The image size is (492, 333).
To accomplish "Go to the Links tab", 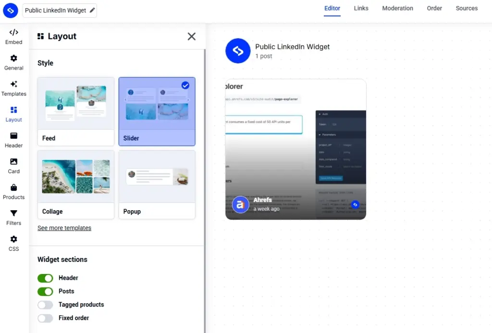I will 361,8.
